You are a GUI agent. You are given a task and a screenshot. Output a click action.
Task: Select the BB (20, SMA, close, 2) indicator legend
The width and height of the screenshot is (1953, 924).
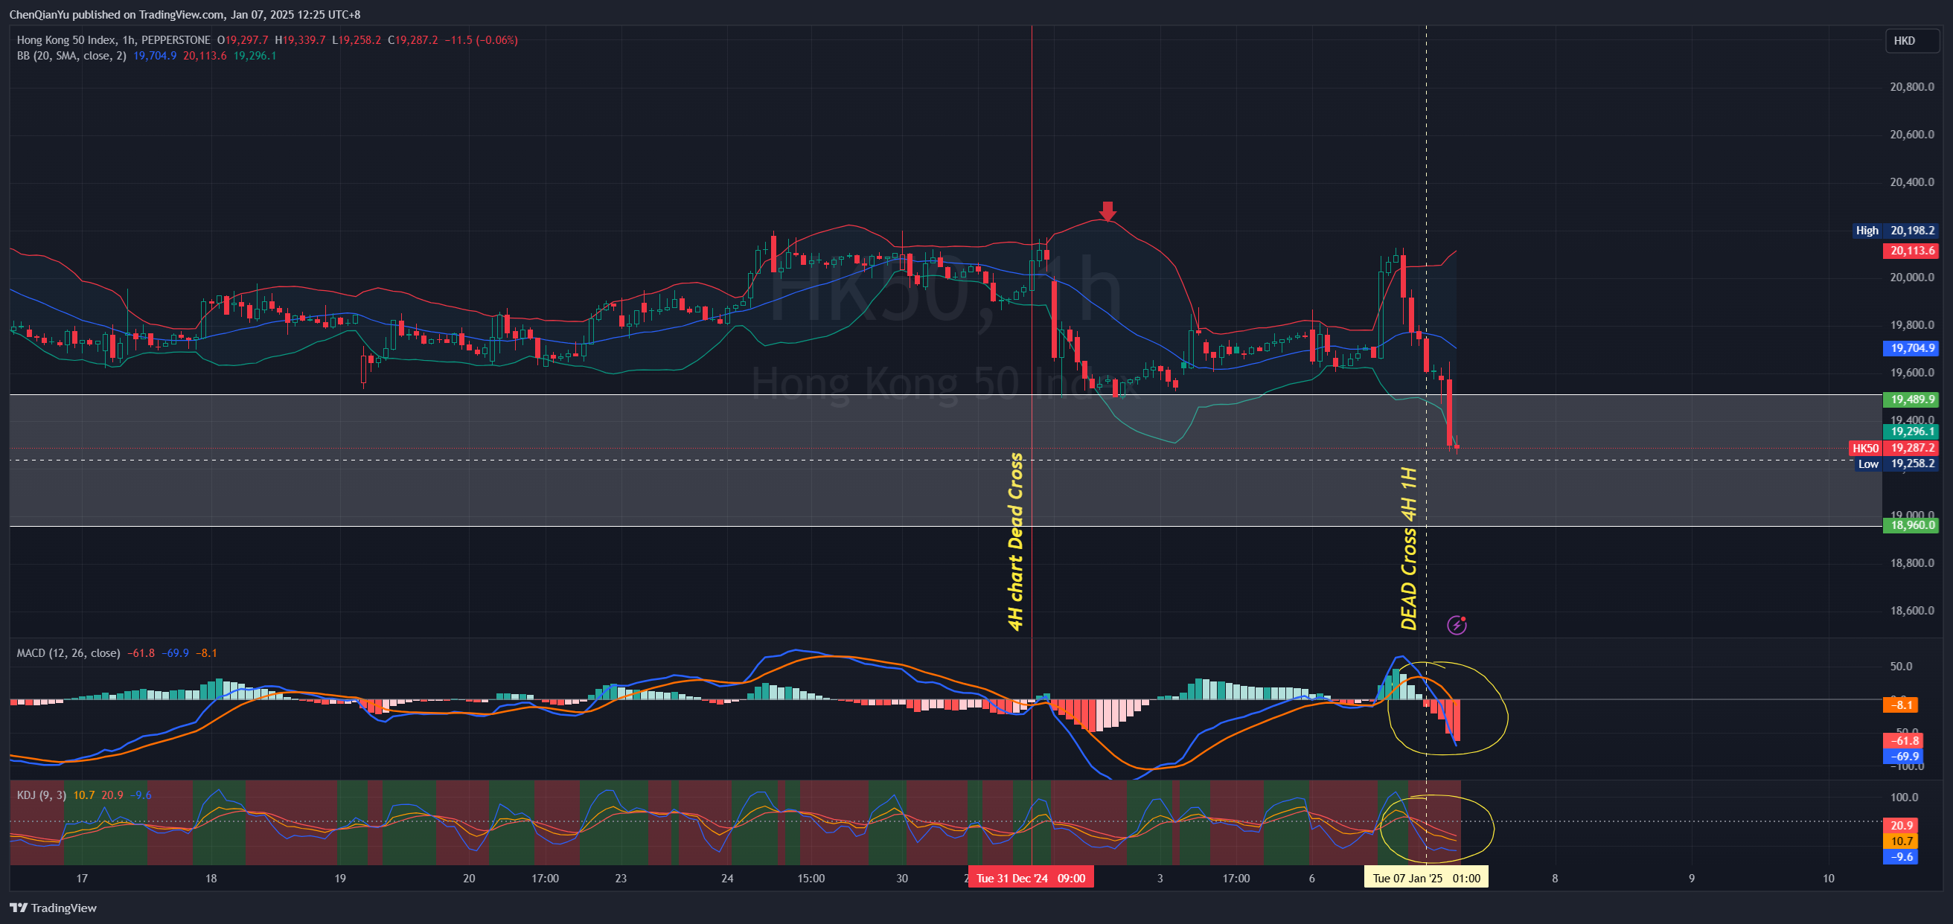tap(71, 56)
